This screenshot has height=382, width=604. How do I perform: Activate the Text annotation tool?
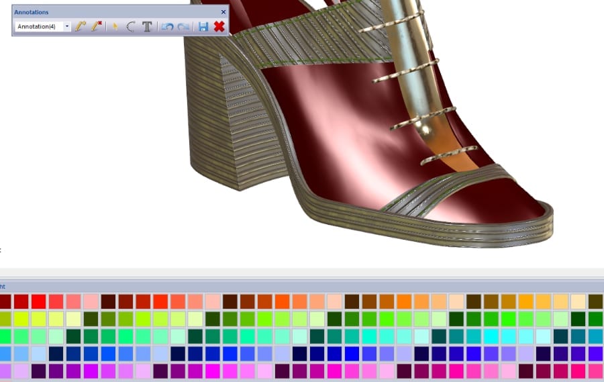pyautogui.click(x=147, y=27)
